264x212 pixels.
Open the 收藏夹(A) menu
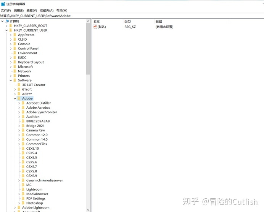pyautogui.click(x=47, y=10)
